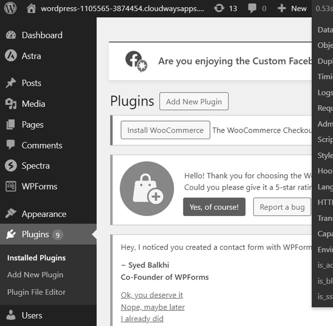Click the Report a bug button
333x326 pixels.
click(282, 207)
